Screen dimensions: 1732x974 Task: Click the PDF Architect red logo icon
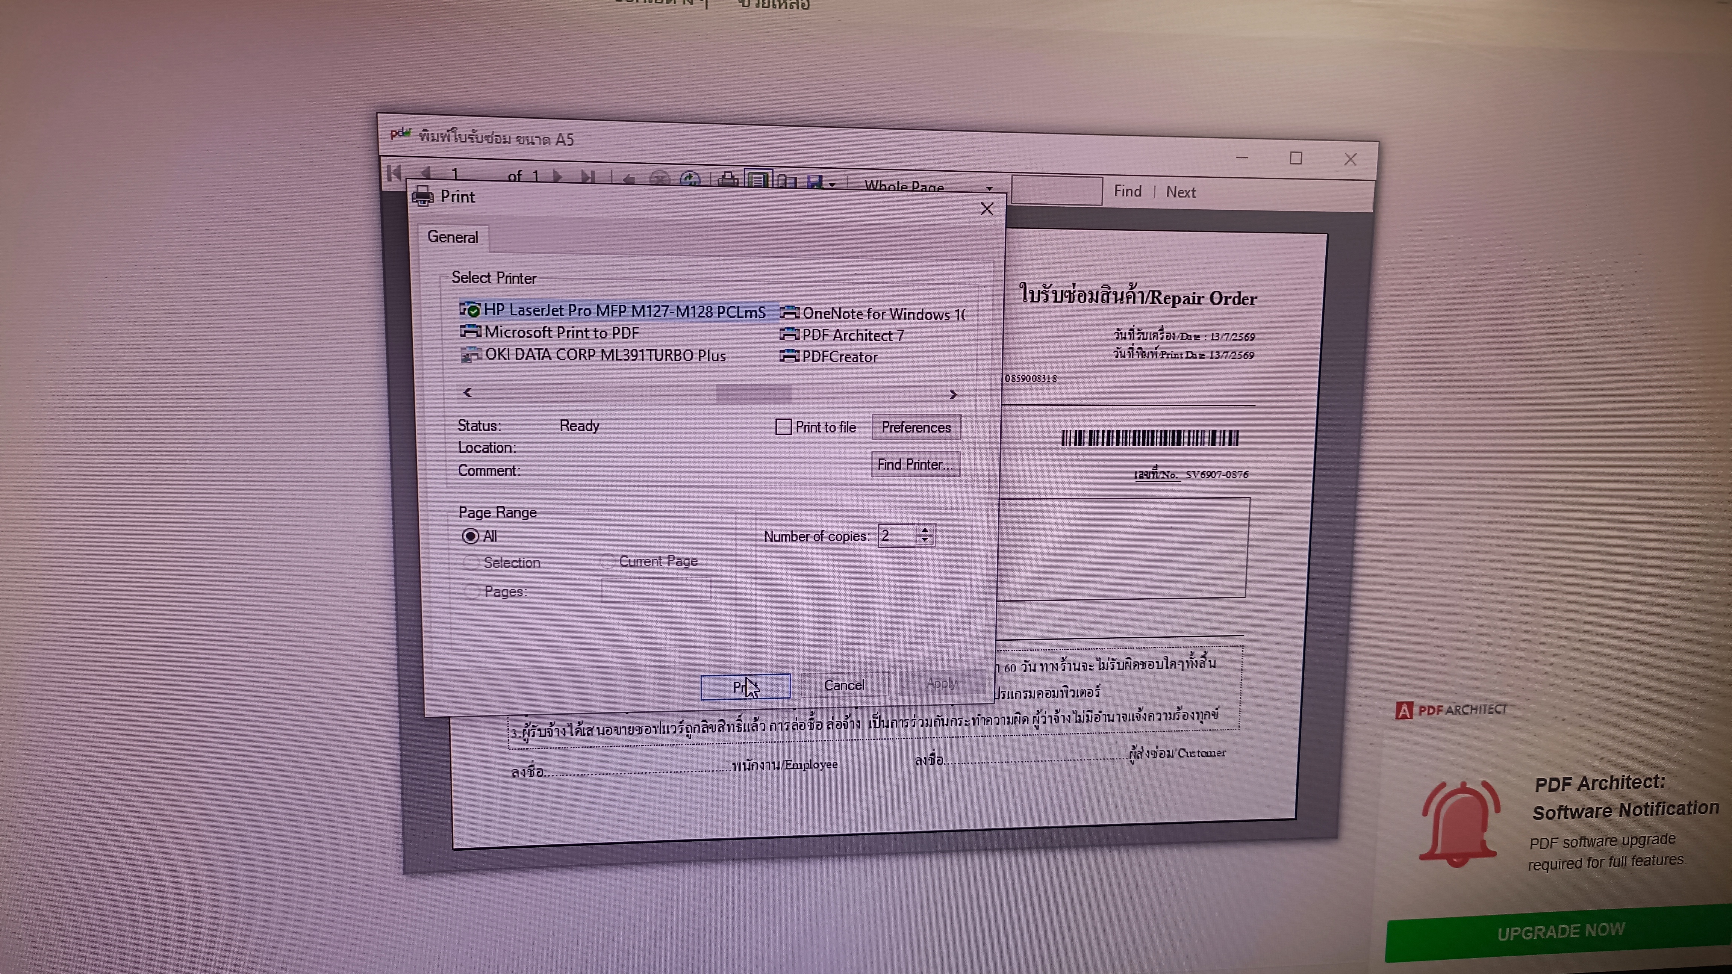pyautogui.click(x=1404, y=711)
